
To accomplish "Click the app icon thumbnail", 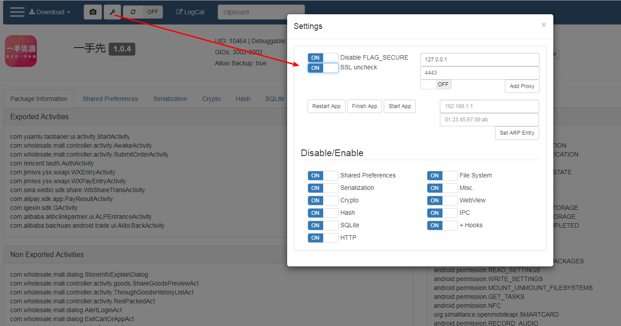I will 21,51.
